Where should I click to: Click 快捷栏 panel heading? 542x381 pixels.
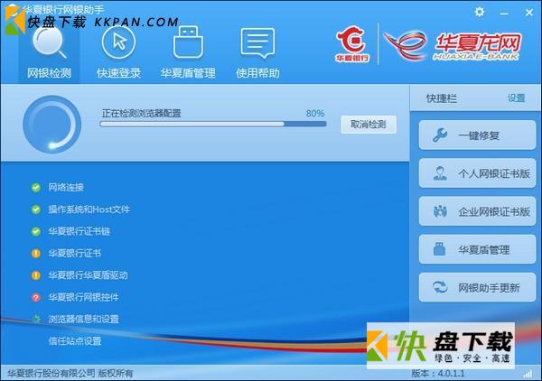coord(442,98)
